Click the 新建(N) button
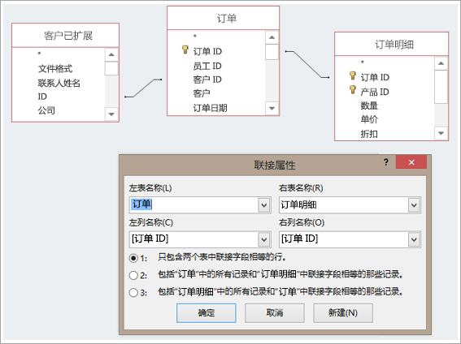Viewport: 461px width, 344px height. click(x=343, y=313)
